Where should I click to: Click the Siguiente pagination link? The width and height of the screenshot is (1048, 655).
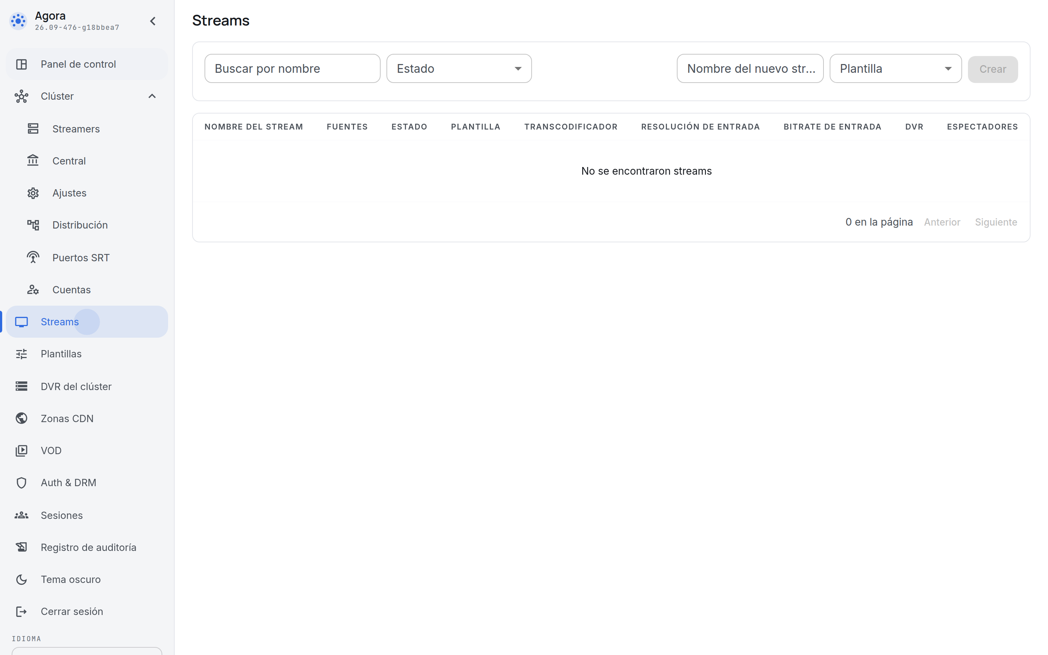(x=996, y=222)
